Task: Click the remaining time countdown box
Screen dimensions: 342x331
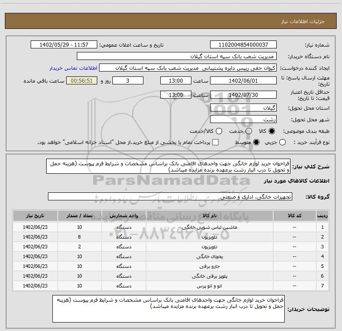Action: (81, 81)
